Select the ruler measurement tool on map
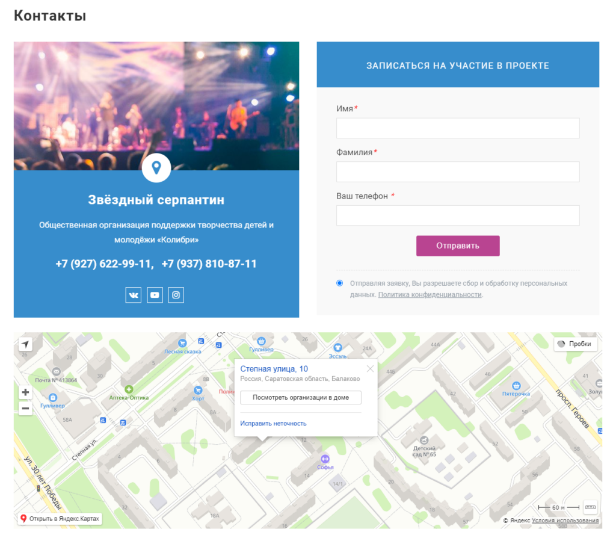This screenshot has height=538, width=616. pos(590,507)
